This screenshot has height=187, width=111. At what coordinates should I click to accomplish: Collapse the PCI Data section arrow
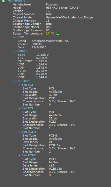coord(15,81)
